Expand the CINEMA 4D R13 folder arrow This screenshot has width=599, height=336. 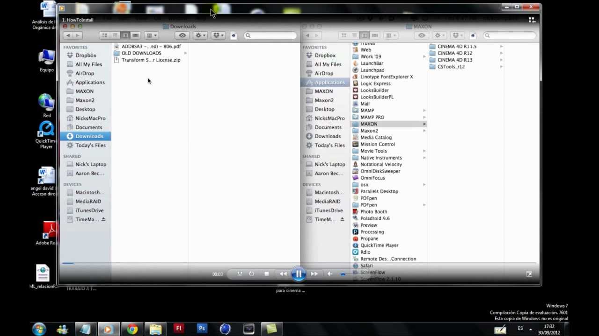501,60
